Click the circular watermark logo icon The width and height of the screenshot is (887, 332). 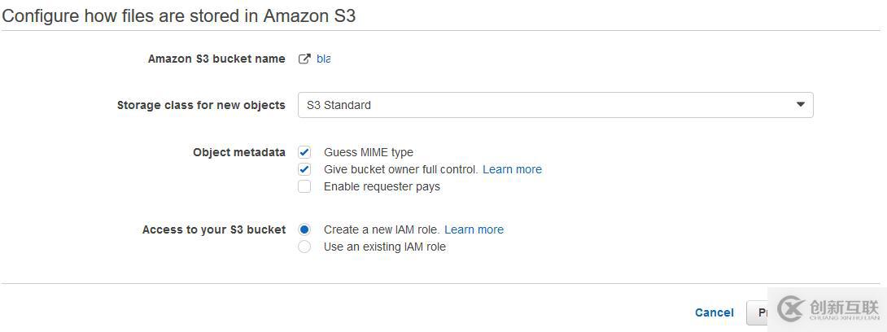791,309
